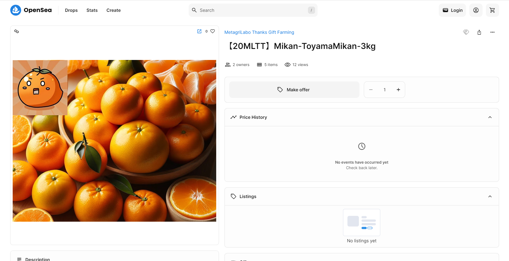Go to the Stats page
Viewport: 509px width, 261px height.
(92, 10)
